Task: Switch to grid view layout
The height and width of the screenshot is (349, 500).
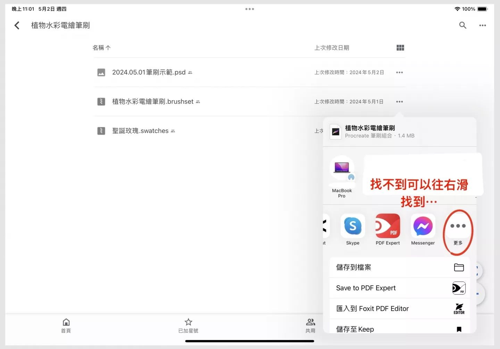Action: click(x=400, y=48)
